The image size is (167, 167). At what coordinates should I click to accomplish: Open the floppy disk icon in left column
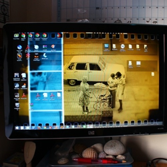17,75
